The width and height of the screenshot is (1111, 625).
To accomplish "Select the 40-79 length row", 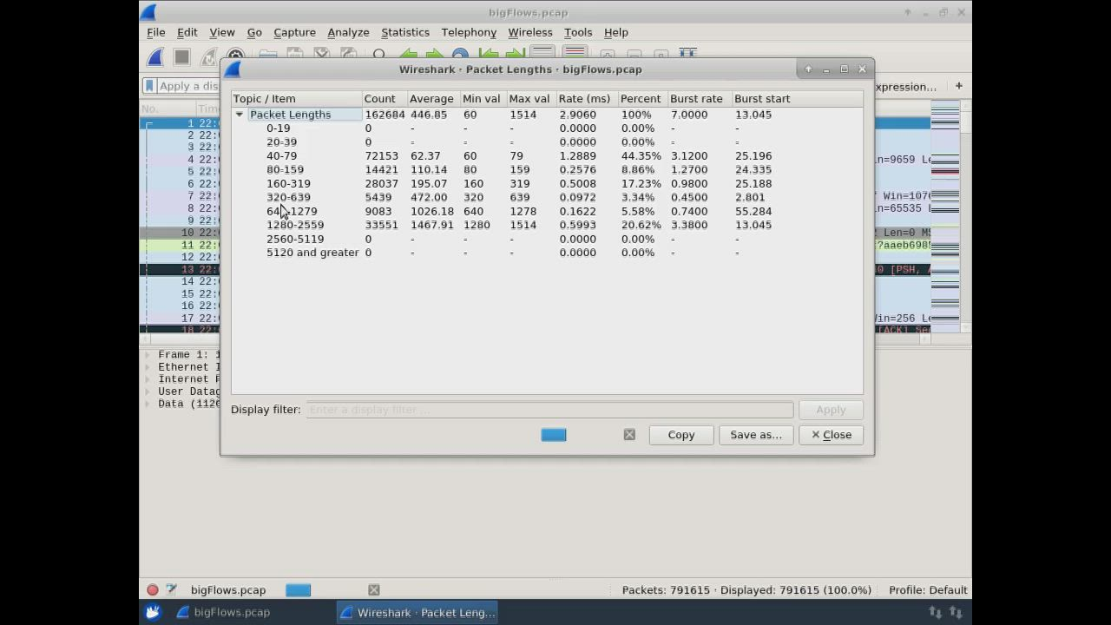I will [547, 156].
